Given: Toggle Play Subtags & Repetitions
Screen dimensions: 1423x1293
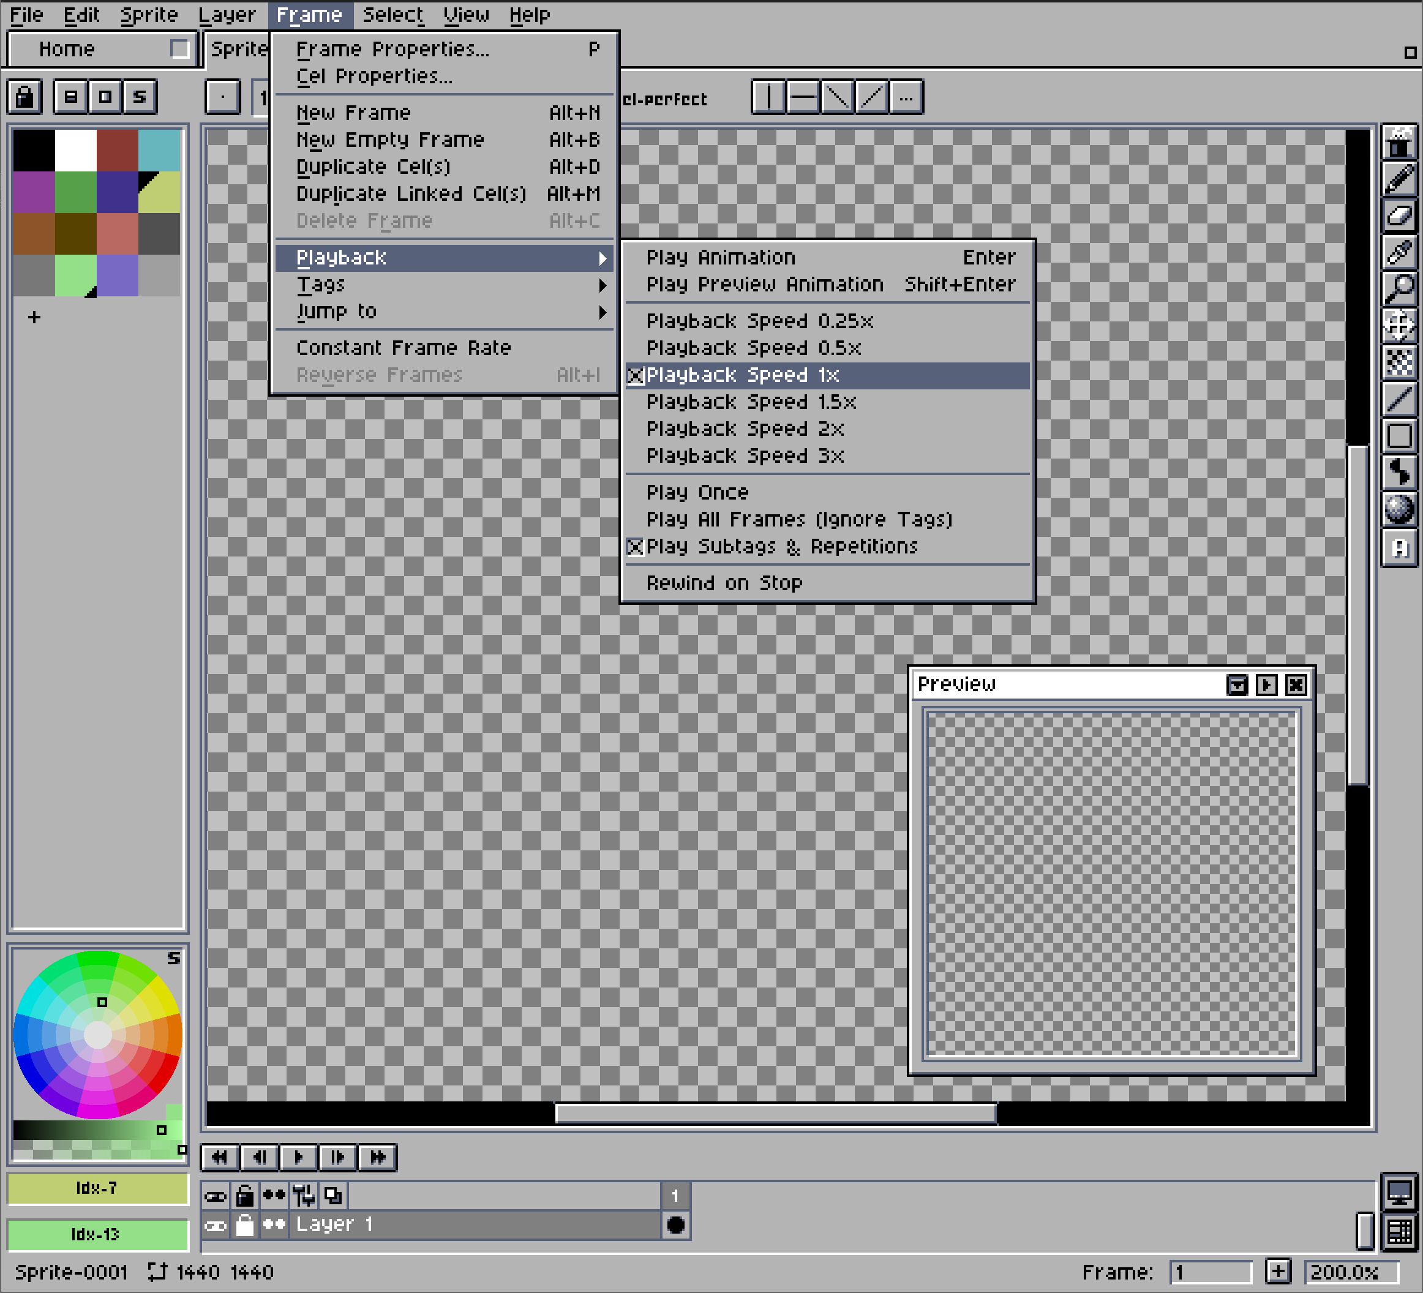Looking at the screenshot, I should 827,547.
